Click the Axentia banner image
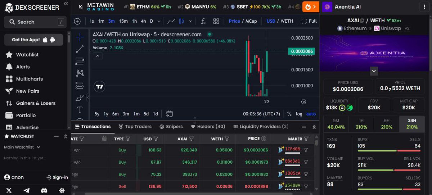The height and width of the screenshot is (195, 432). (x=374, y=53)
